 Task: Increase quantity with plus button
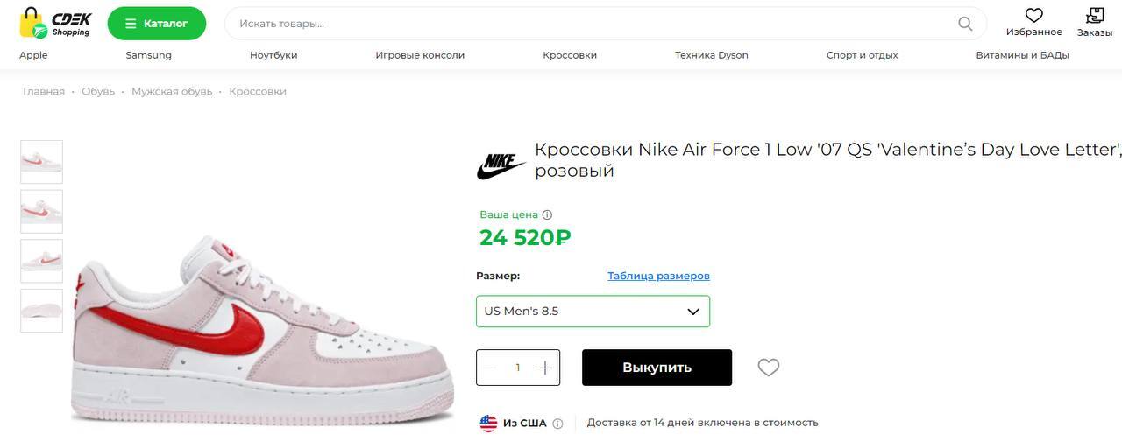point(544,368)
